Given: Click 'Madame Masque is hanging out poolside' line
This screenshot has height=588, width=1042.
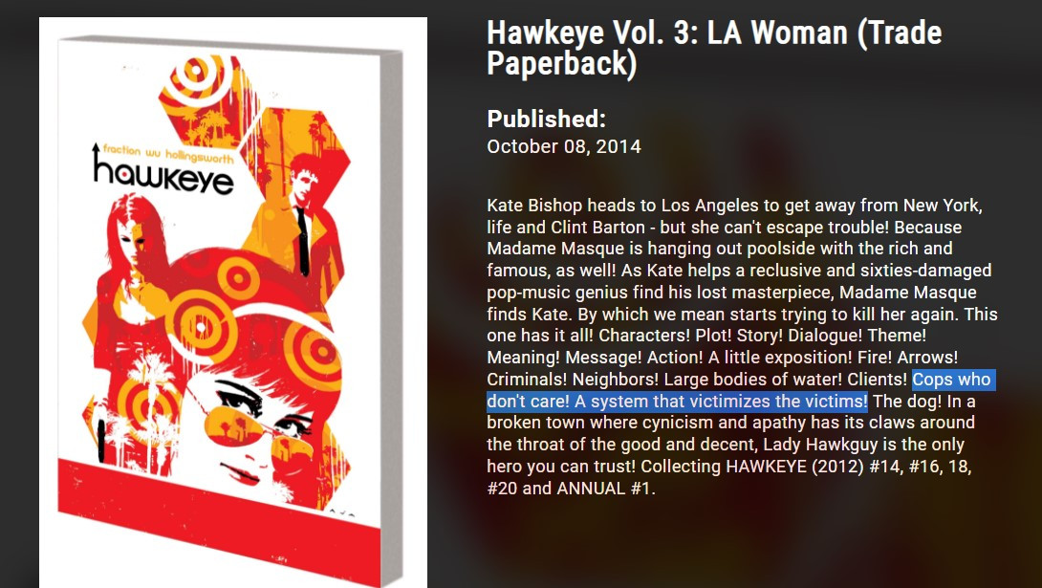Looking at the screenshot, I should [653, 249].
